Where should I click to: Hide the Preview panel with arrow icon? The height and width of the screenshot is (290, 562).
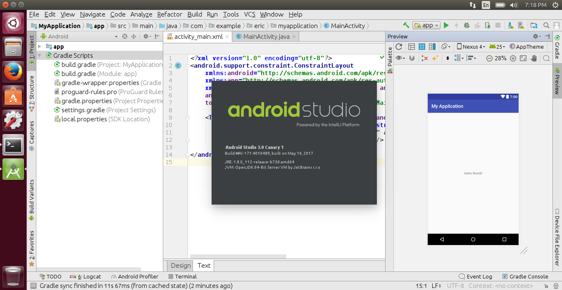pyautogui.click(x=547, y=36)
